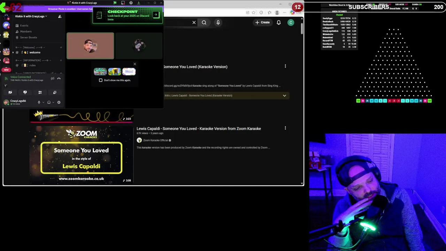The image size is (446, 251).
Task: Select the streamer's video tile in Discord call
Action: click(x=90, y=46)
